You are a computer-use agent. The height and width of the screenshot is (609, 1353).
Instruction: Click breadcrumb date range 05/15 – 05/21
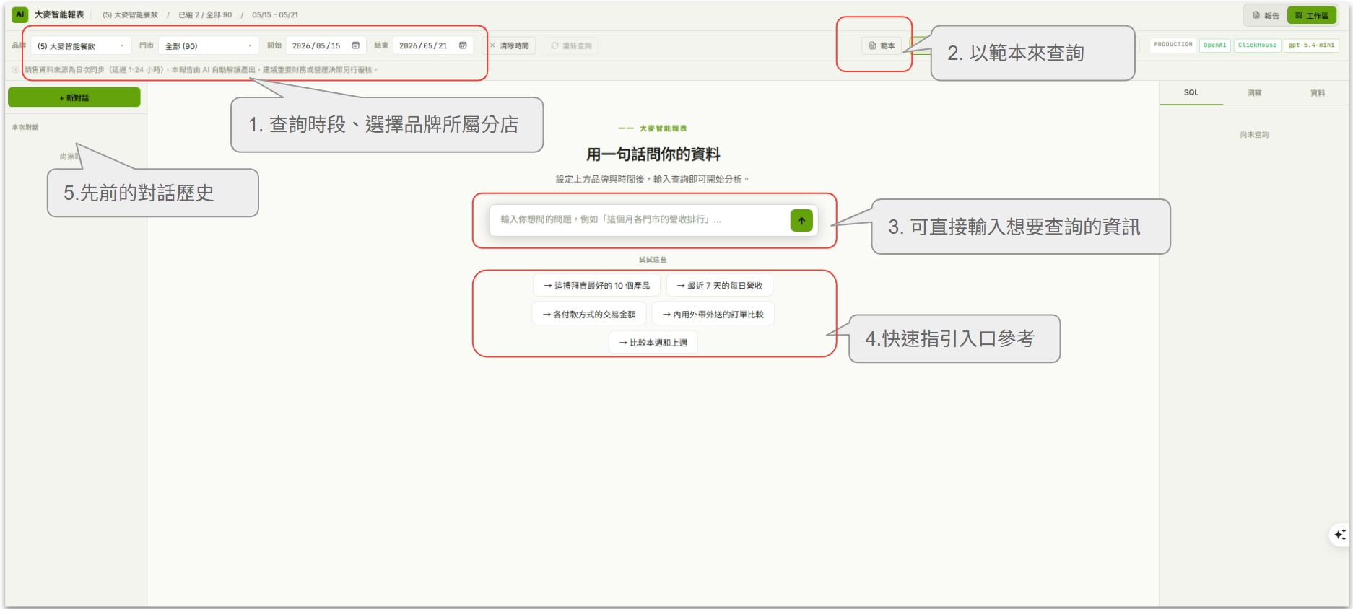click(x=275, y=15)
